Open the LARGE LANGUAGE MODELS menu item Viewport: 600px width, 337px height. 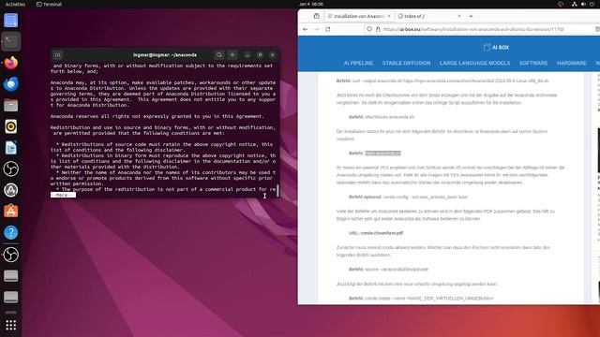[475, 63]
